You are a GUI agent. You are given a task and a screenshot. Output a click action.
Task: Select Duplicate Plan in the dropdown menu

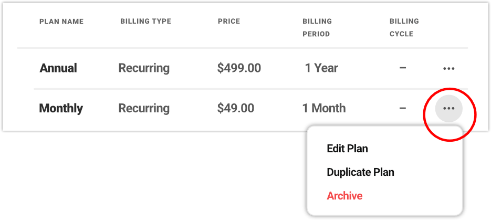coord(360,172)
